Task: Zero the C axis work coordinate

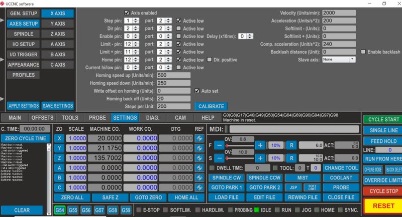Action: [59, 187]
